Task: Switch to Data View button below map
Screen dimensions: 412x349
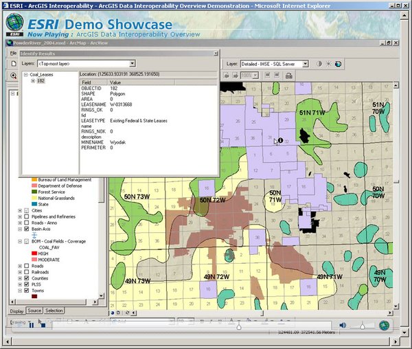Action: pyautogui.click(x=113, y=313)
